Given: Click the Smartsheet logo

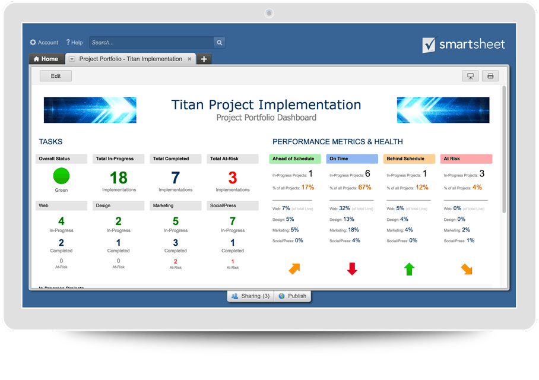Looking at the screenshot, I should coord(464,45).
